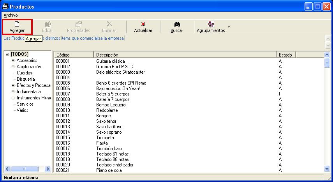Screen dimensions: 333x182
Task: Expand the Amplificación tree node
Action: tap(13, 67)
